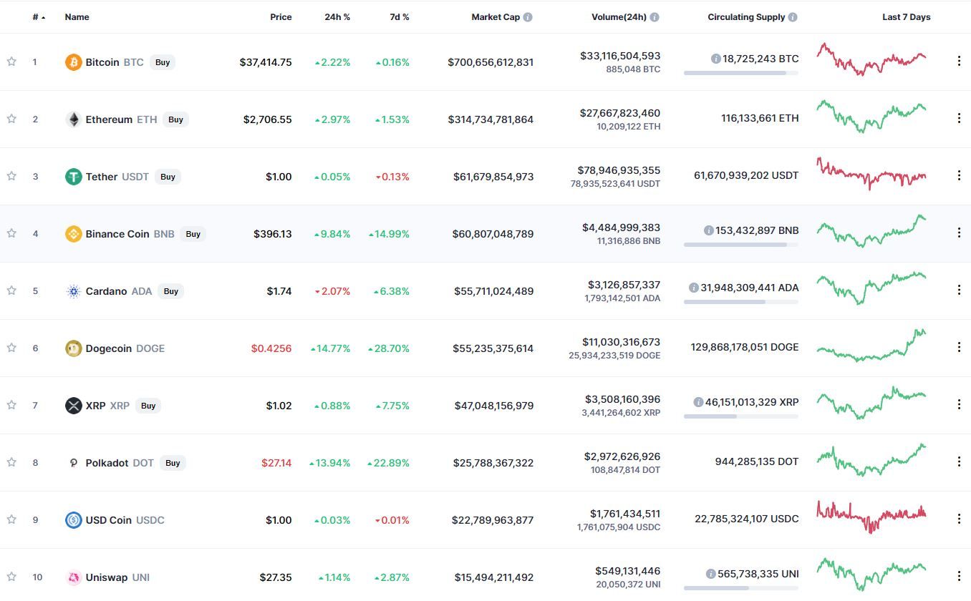Image resolution: width=971 pixels, height=601 pixels.
Task: Toggle the watchlist star for Tether
Action: [x=11, y=176]
